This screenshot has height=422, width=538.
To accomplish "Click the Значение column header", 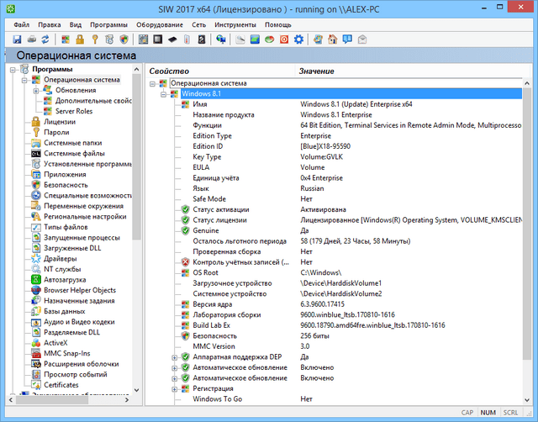I will tap(316, 71).
